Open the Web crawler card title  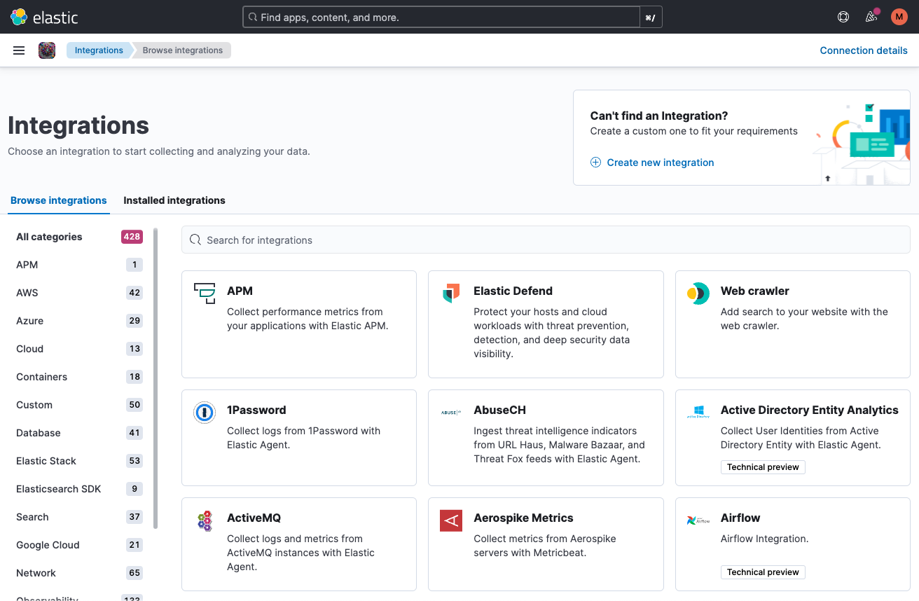point(754,291)
